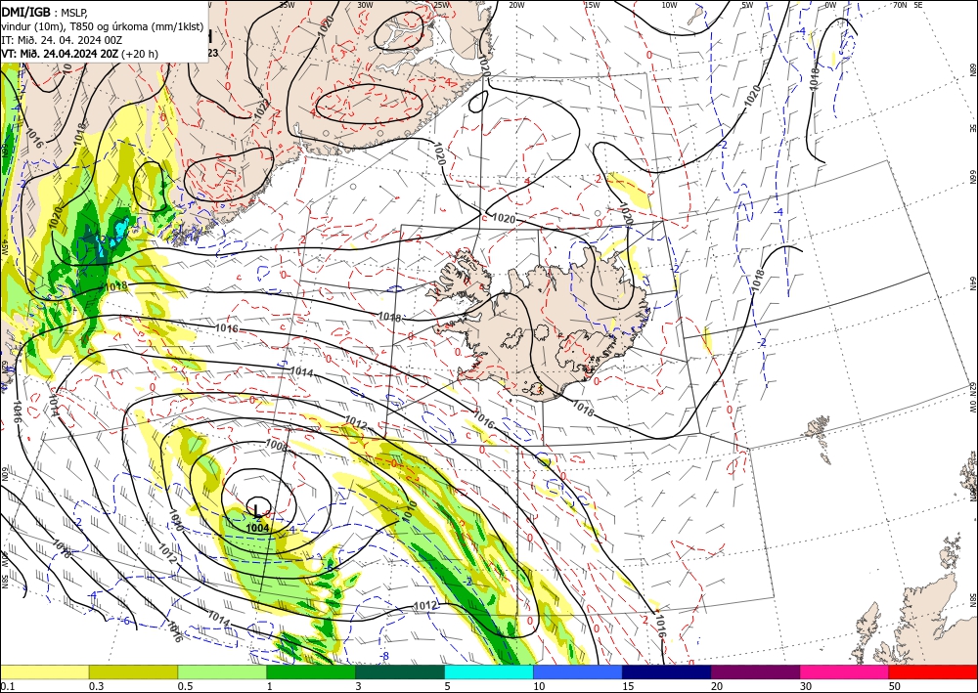Click the light green 0.5–1 legend swatch
Viewport: 978px width, 693px height.
(222, 671)
